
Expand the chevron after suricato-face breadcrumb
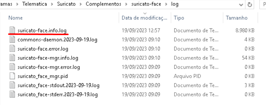[x=166, y=4]
